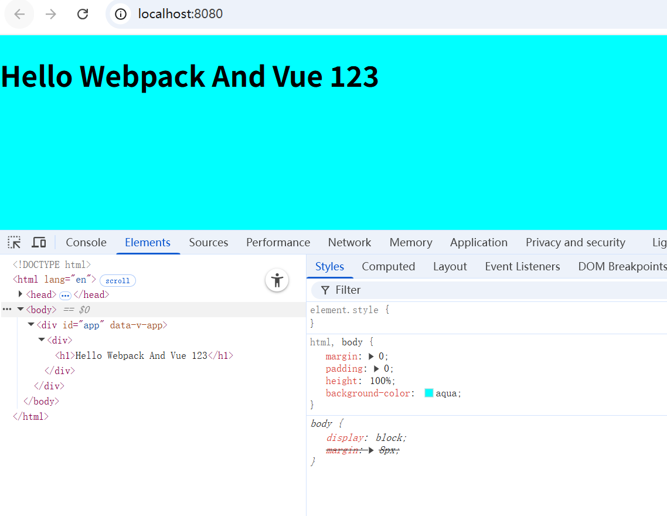Image resolution: width=667 pixels, height=516 pixels.
Task: Click the display: block declaration
Action: [366, 438]
